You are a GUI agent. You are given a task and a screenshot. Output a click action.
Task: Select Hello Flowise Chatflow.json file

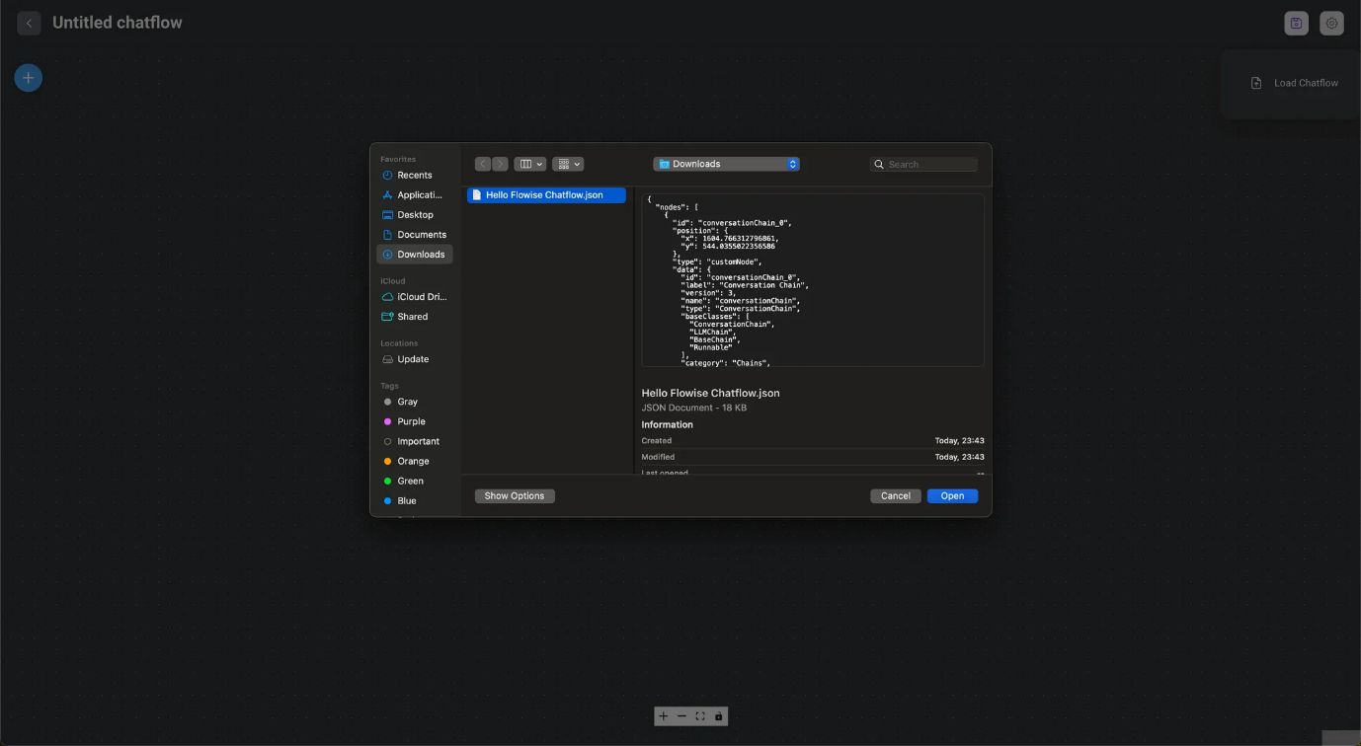click(545, 195)
